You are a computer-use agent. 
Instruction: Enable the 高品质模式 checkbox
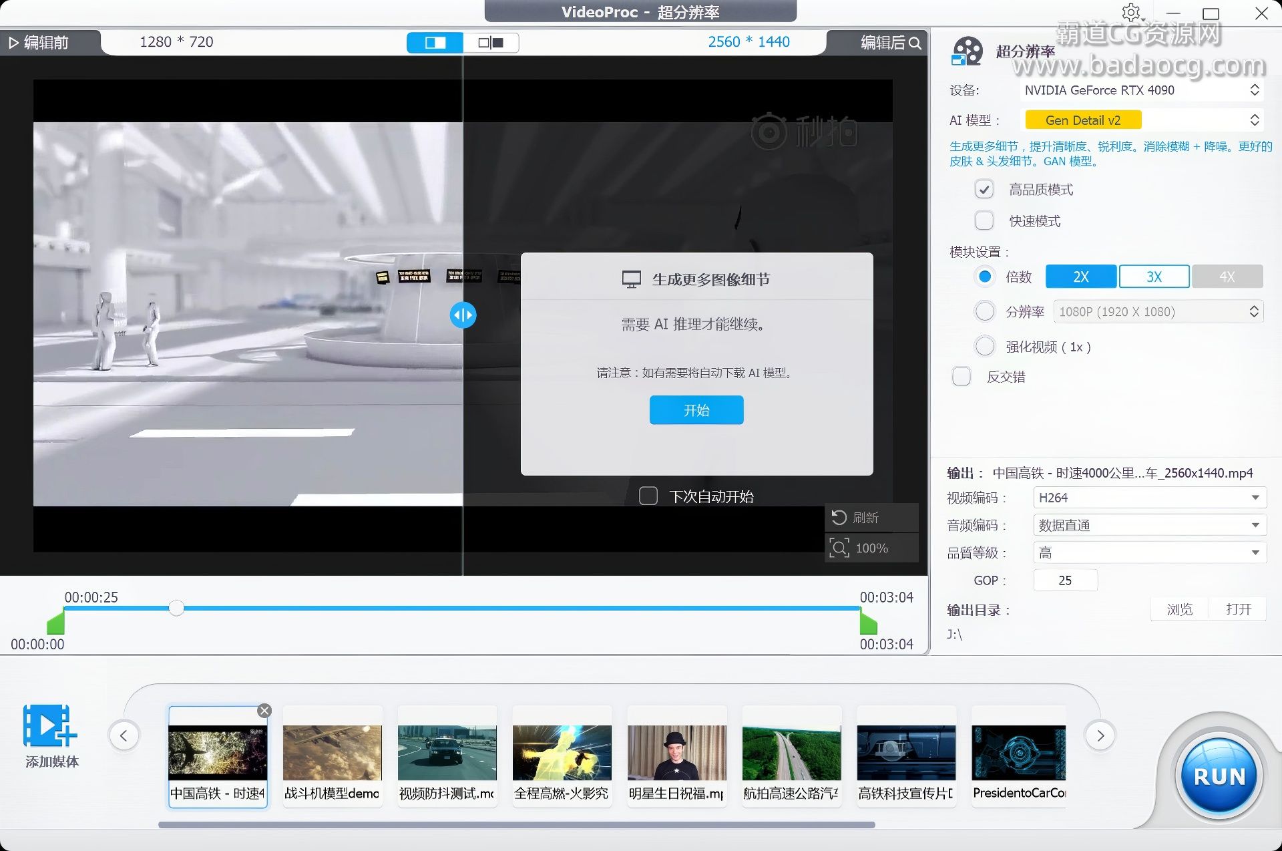pyautogui.click(x=984, y=190)
